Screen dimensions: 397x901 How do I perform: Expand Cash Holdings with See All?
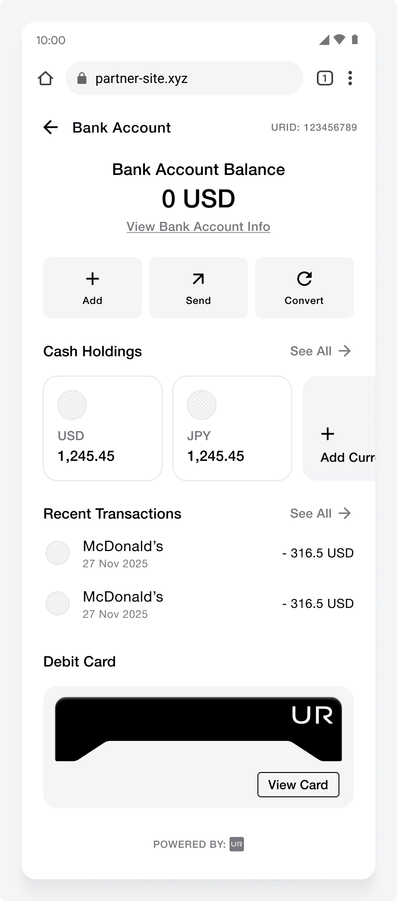click(x=320, y=351)
